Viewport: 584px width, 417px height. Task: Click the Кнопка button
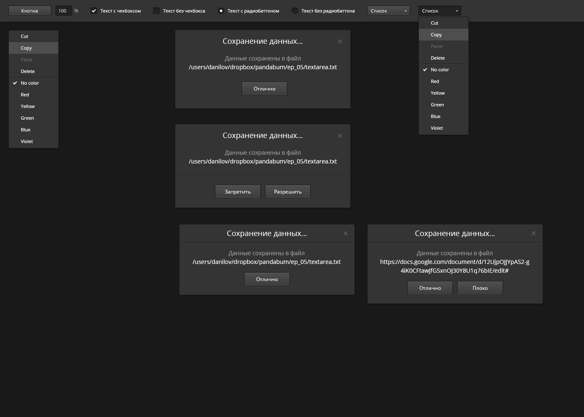30,11
